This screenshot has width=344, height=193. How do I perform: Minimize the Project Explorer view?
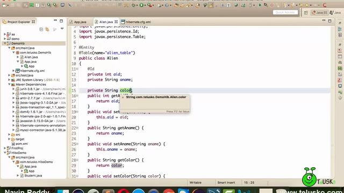(x=55, y=21)
